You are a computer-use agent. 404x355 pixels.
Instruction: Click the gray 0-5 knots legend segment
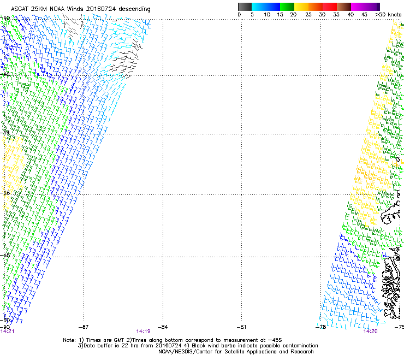tap(245, 7)
